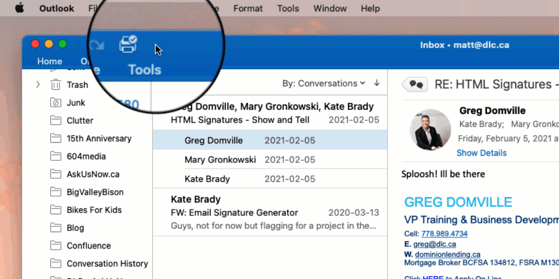Image resolution: width=559 pixels, height=279 pixels.
Task: Select the HTML Signatures - Show and Tell conversation
Action: coord(270,113)
